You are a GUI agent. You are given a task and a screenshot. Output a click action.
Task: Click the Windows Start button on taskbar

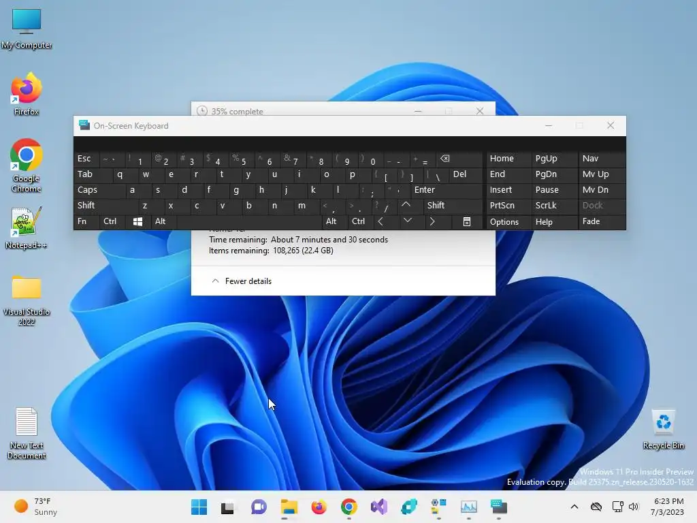point(199,507)
